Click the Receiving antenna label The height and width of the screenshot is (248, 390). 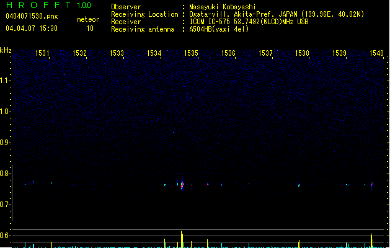[x=143, y=29]
